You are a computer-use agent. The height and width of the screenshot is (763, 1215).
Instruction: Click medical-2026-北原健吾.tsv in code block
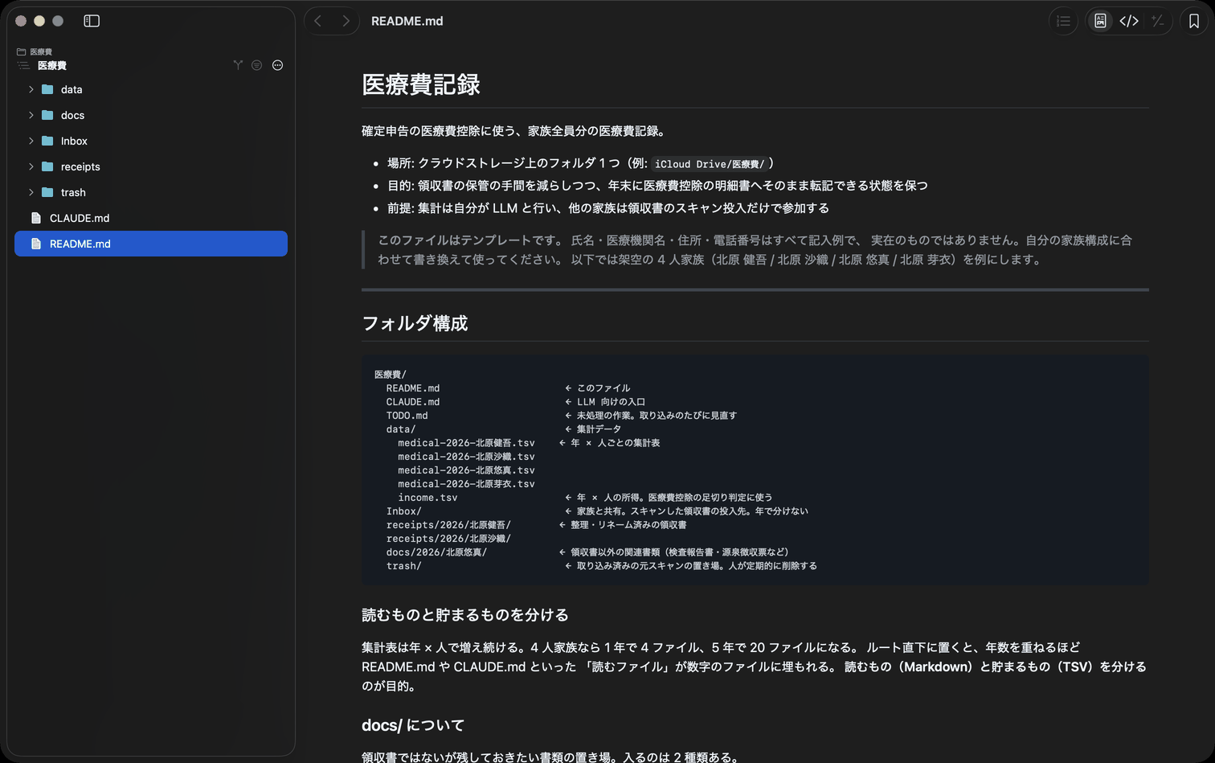click(466, 443)
